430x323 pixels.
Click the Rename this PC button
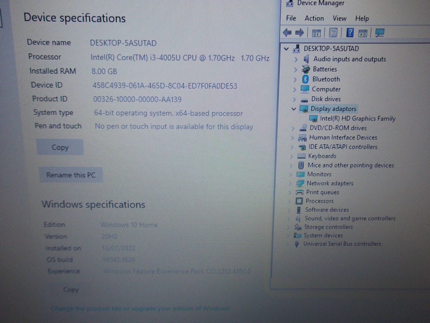click(71, 175)
